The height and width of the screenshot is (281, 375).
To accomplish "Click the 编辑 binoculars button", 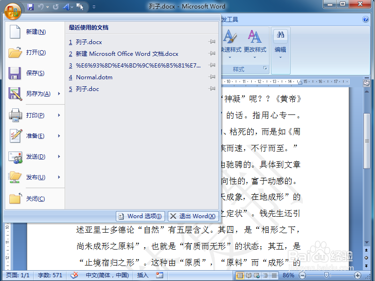I will pos(280,44).
